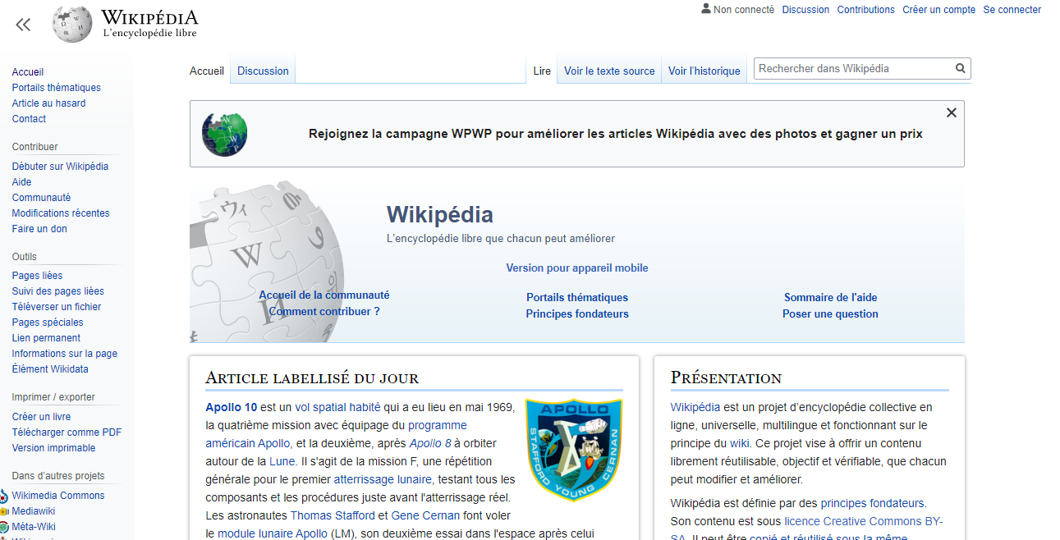Open the Apollo 10 article link
The width and height of the screenshot is (1060, 540).
tap(232, 407)
